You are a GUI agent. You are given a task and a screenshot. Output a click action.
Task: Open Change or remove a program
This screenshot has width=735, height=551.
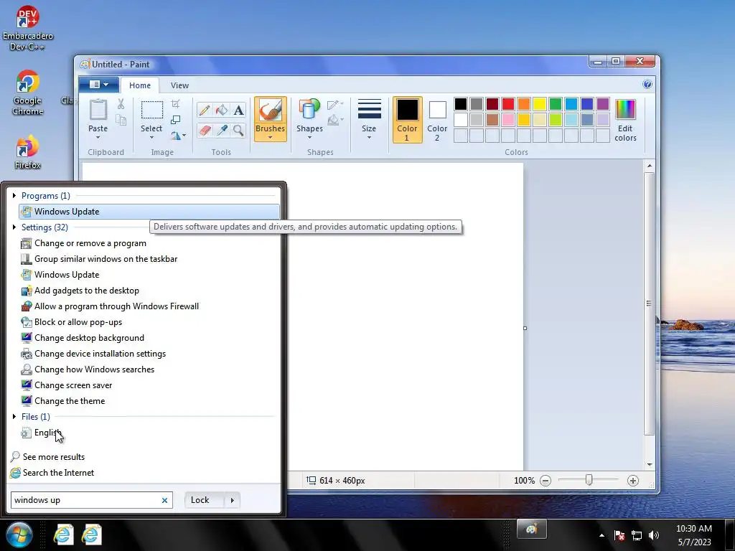149,243
